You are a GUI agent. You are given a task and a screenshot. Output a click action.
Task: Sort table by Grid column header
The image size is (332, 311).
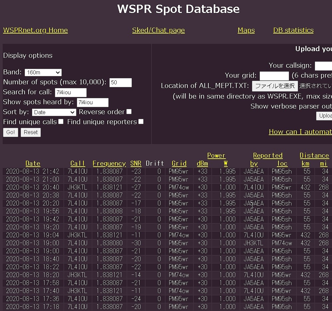pyautogui.click(x=179, y=163)
